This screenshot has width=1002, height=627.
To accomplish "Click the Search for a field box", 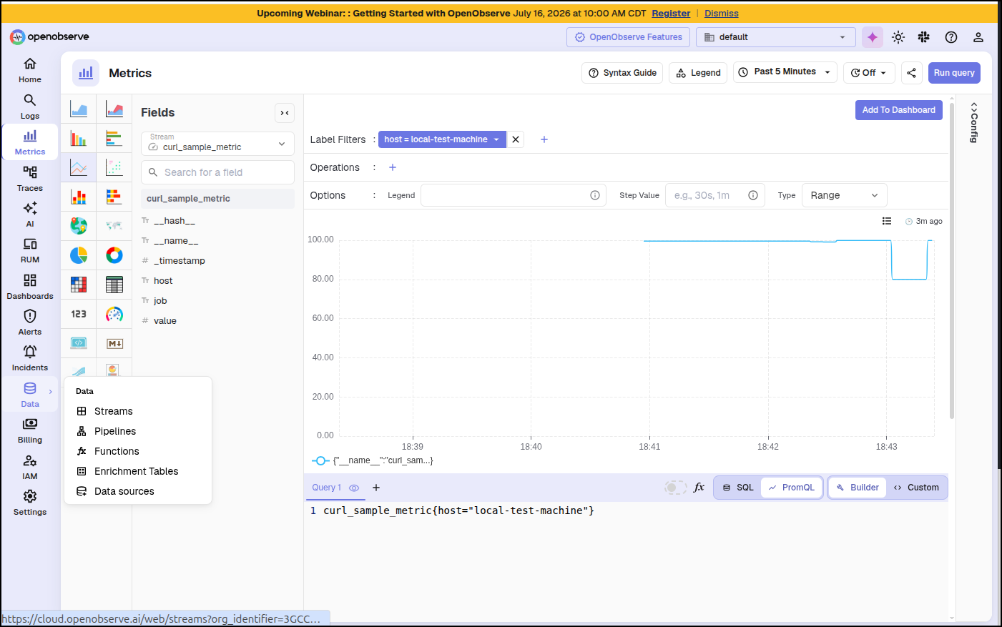I will pyautogui.click(x=217, y=172).
